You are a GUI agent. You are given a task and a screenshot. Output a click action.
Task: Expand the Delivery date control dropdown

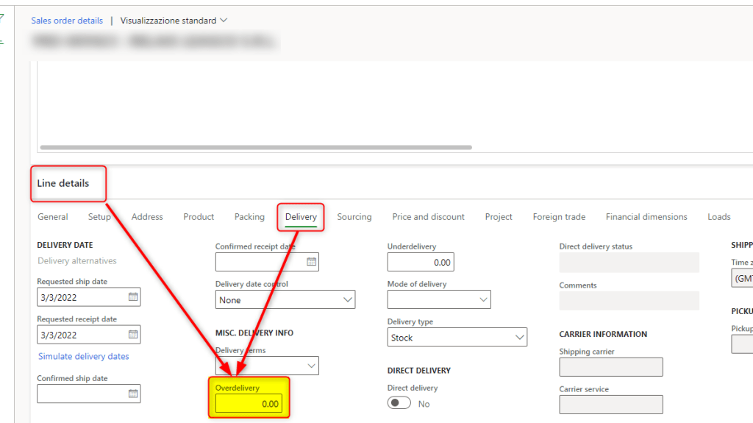(347, 299)
